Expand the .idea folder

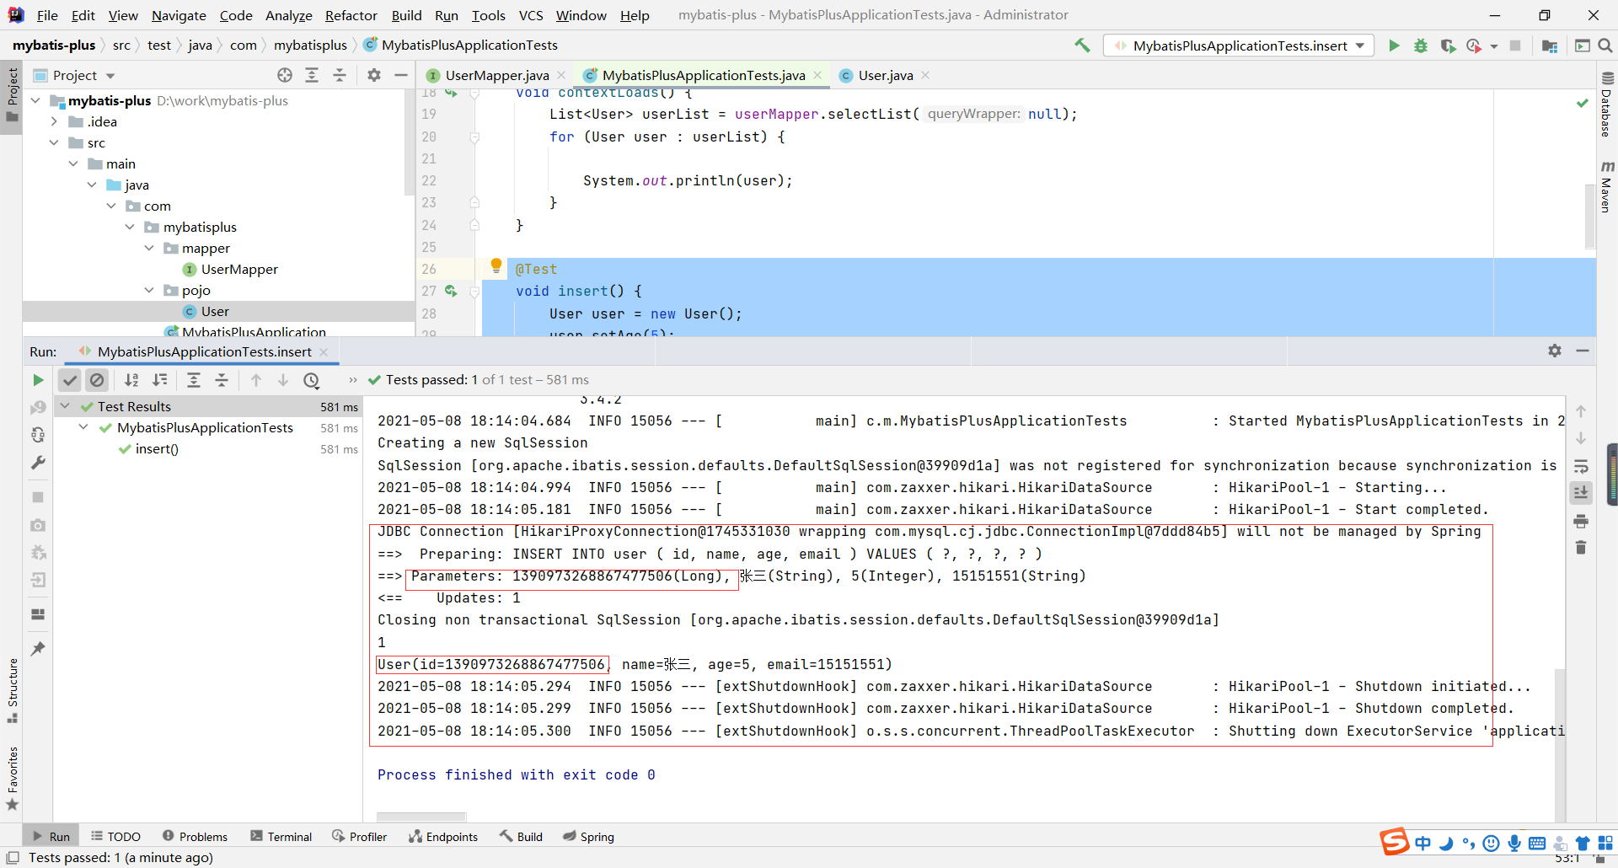pyautogui.click(x=54, y=121)
